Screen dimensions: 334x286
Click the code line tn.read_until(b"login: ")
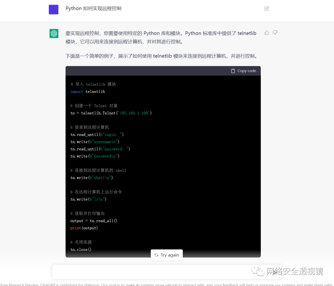(97, 135)
